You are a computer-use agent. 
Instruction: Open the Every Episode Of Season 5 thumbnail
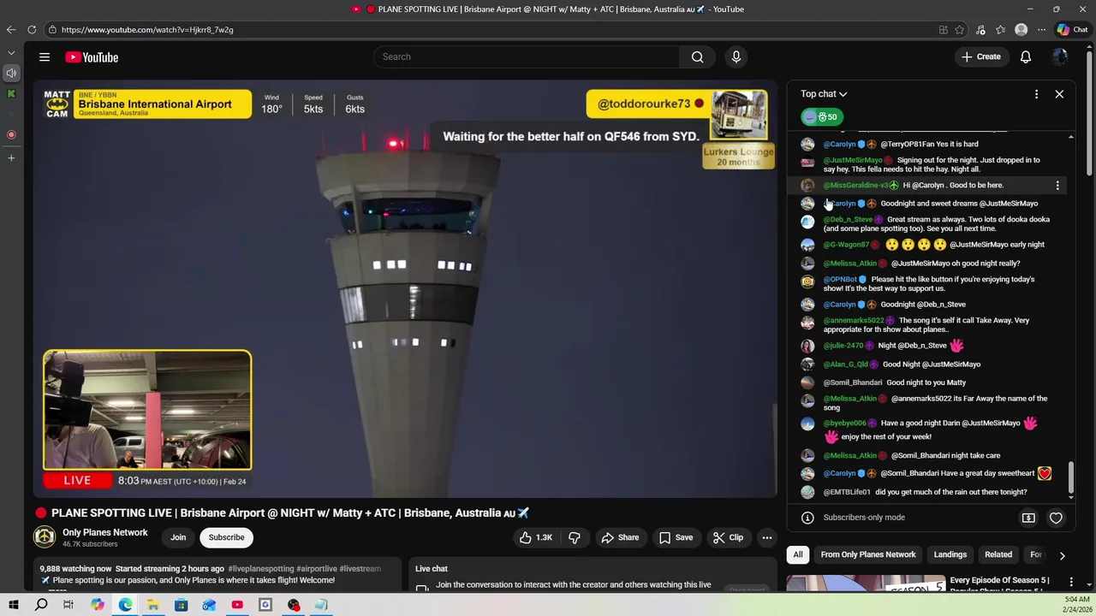pos(865,583)
